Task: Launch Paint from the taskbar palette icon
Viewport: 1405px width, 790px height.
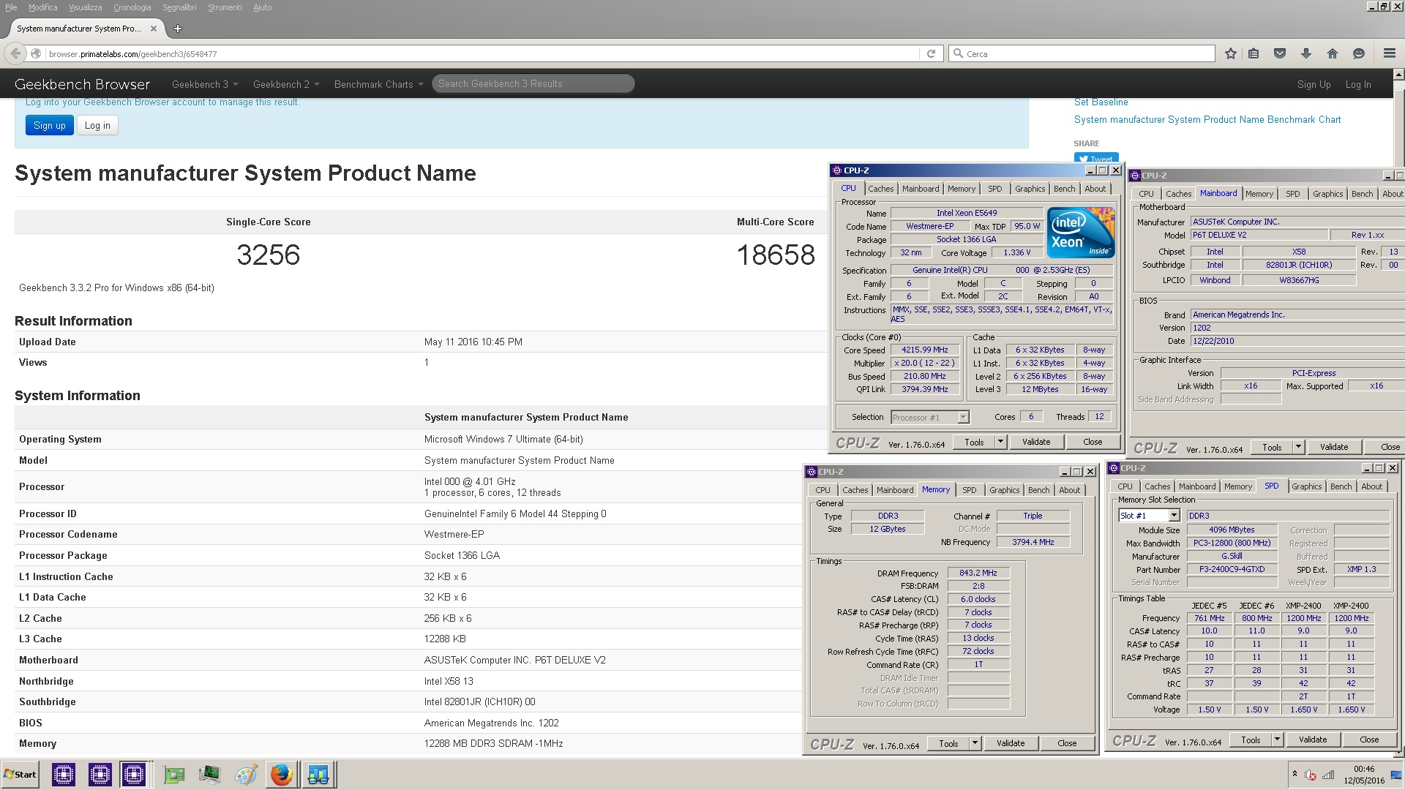Action: click(246, 774)
